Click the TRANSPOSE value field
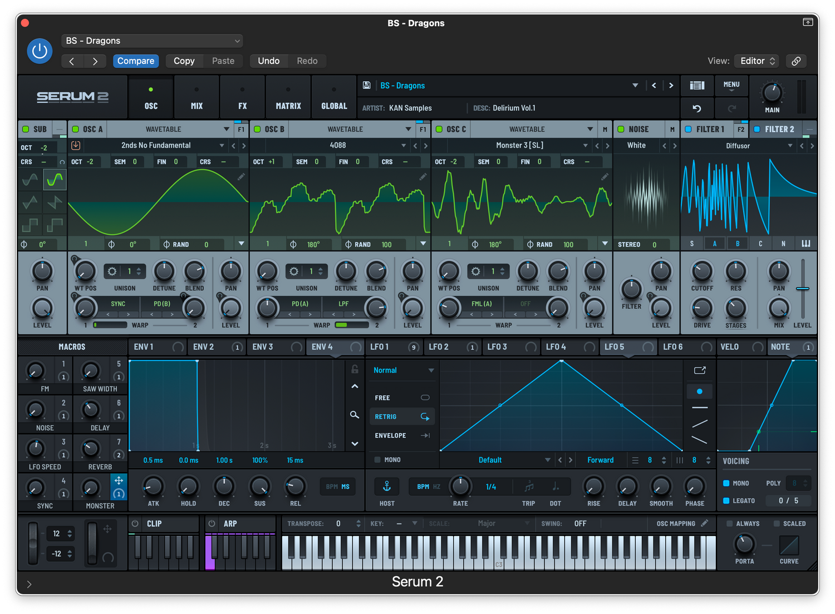Viewport: 835px width, 614px height. click(338, 524)
